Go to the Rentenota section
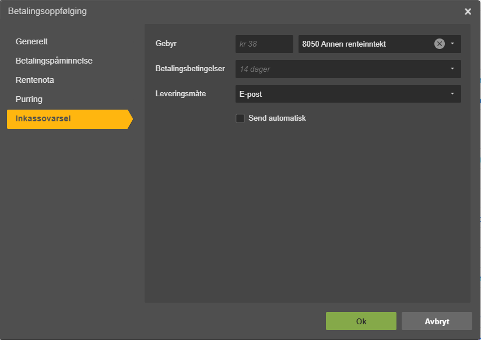Image resolution: width=481 pixels, height=340 pixels. click(34, 80)
